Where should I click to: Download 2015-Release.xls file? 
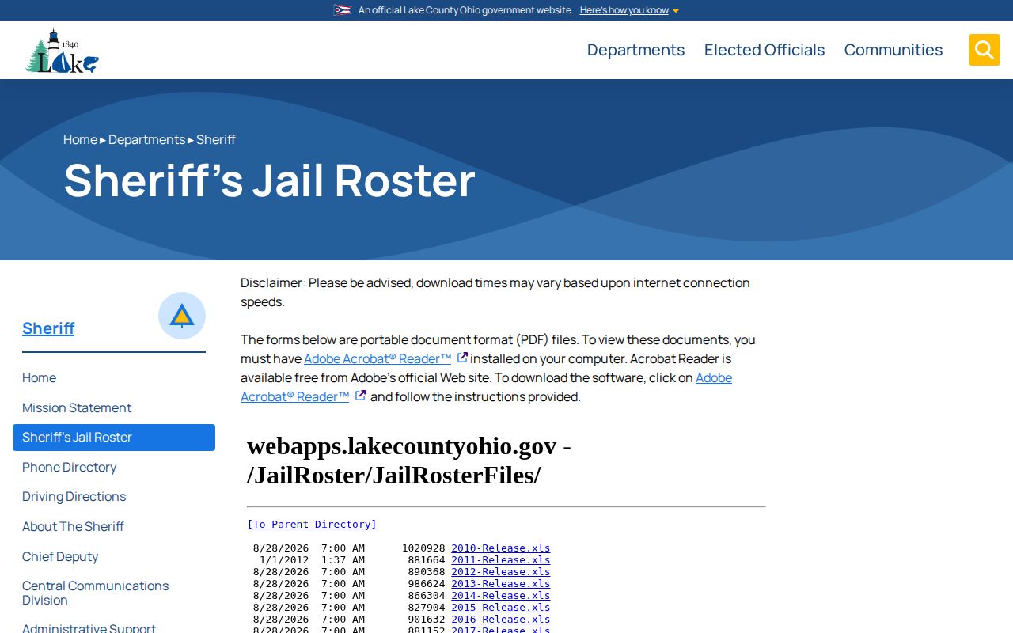click(500, 608)
